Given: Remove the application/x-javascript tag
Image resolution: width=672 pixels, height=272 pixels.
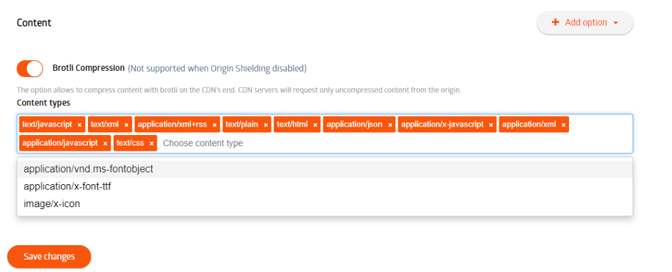Looking at the screenshot, I should [491, 125].
